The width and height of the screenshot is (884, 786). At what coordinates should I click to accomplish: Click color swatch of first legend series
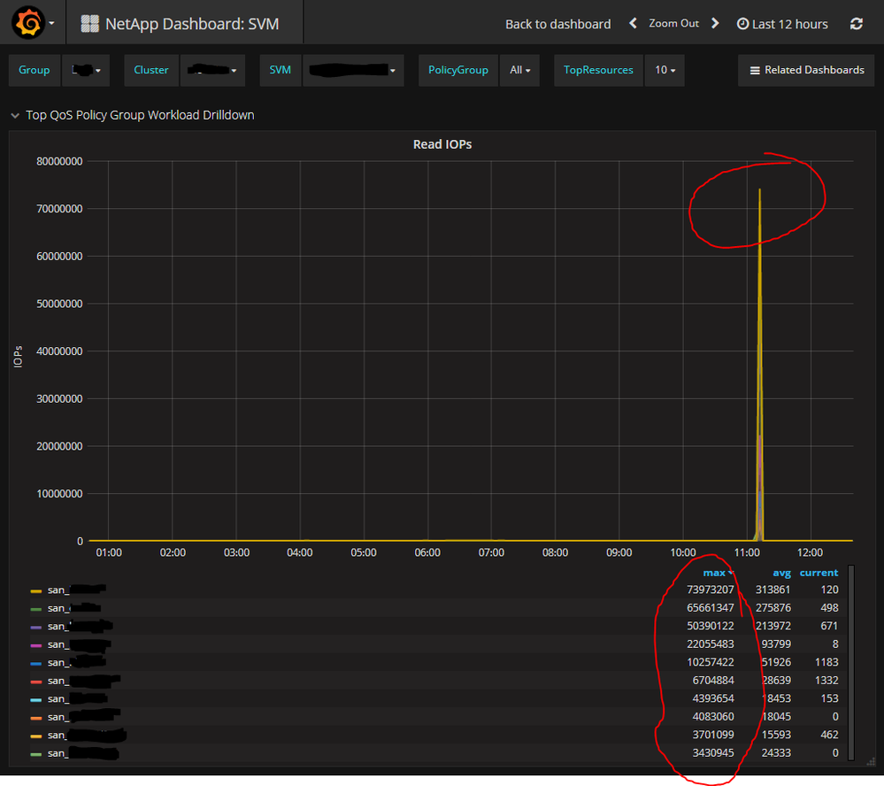coord(36,590)
